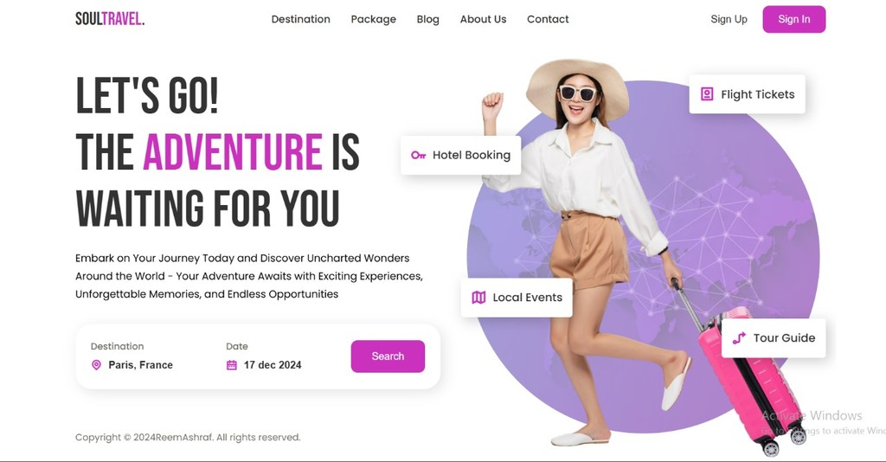Click the route icon beside Tour Guide
The width and height of the screenshot is (886, 462).
tap(739, 337)
